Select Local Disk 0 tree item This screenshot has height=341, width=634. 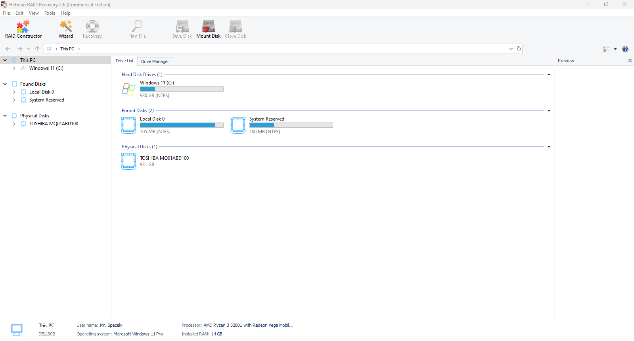pos(42,92)
